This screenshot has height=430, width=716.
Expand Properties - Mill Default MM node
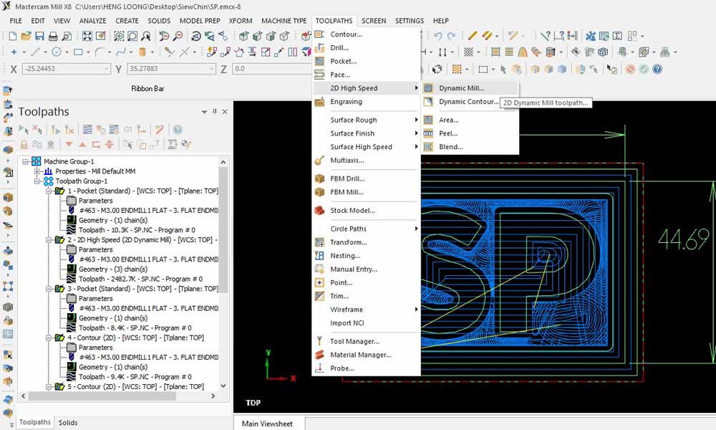[37, 171]
